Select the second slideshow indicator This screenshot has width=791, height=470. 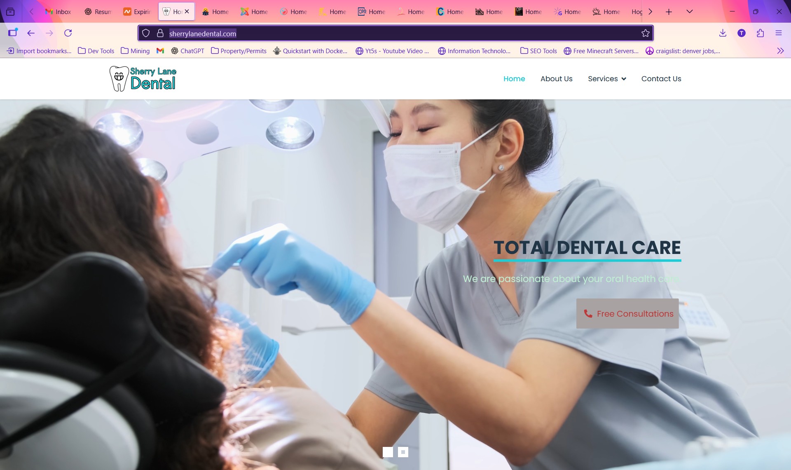pyautogui.click(x=403, y=452)
